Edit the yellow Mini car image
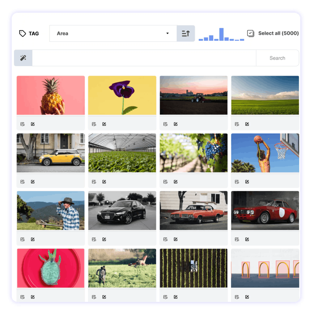Viewport: 314px width, 315px height. coord(33,182)
